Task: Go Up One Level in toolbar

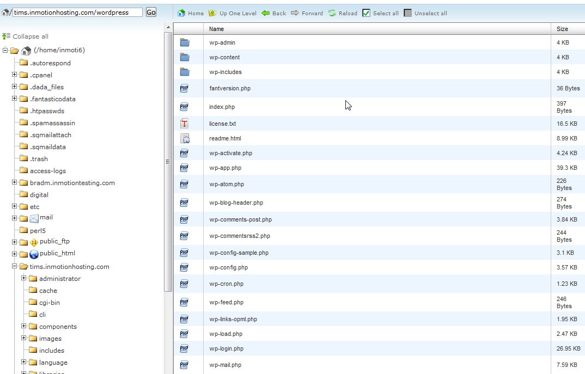Action: (x=212, y=13)
